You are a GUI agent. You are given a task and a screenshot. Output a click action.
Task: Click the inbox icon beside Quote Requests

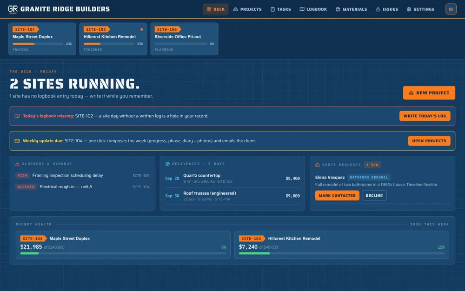click(x=317, y=165)
